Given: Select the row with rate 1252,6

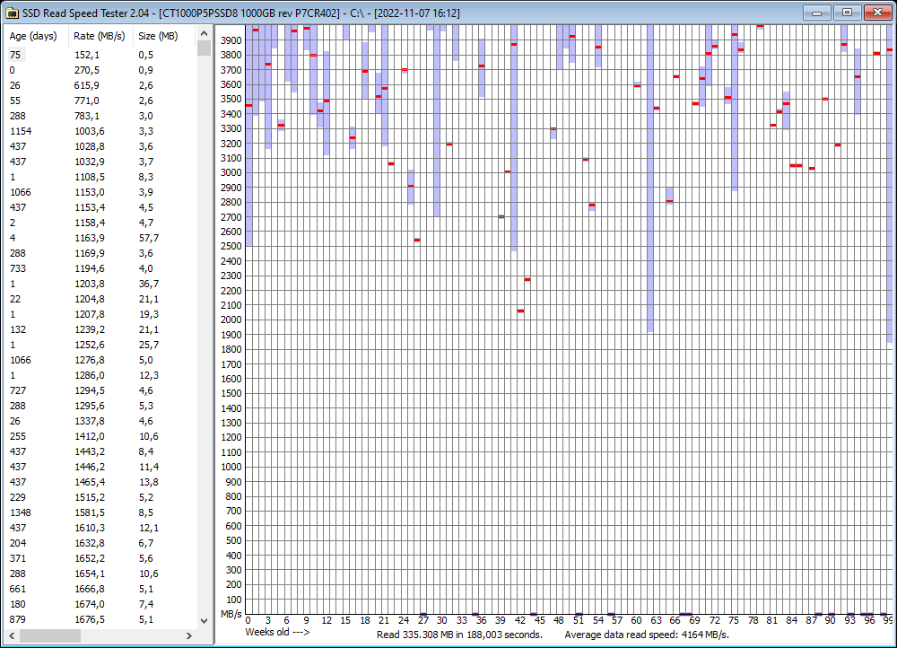Looking at the screenshot, I should pyautogui.click(x=100, y=346).
